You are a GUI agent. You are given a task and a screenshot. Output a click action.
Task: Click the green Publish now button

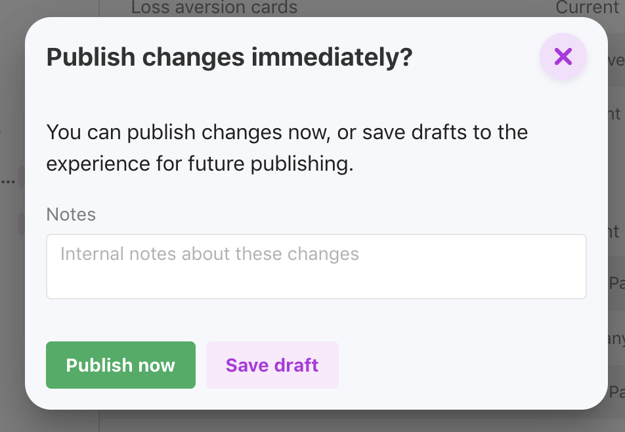(x=121, y=365)
